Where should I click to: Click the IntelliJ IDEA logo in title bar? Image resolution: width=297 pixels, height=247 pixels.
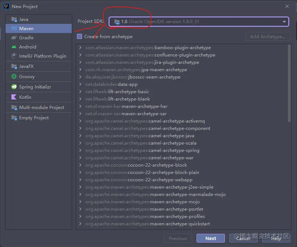(x=6, y=6)
